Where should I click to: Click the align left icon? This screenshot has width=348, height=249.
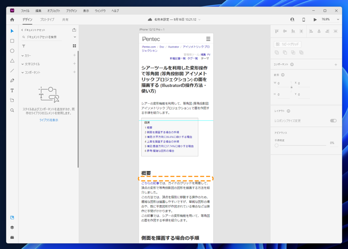pyautogui.click(x=311, y=31)
